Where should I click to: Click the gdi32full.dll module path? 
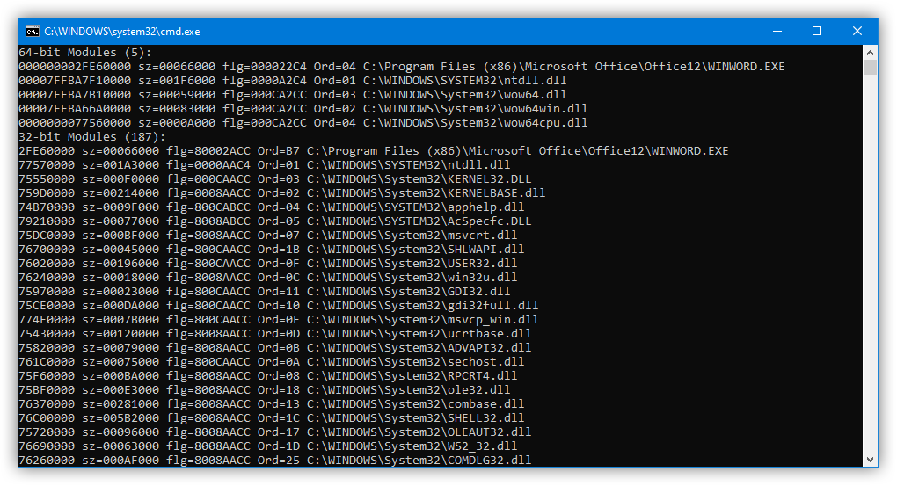(x=422, y=306)
